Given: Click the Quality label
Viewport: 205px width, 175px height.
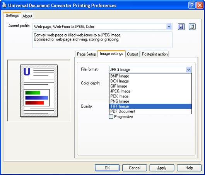Looking at the screenshot, I should [87, 106].
